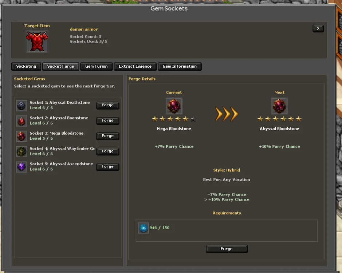Click the 'demon armor' item name

pos(84,29)
